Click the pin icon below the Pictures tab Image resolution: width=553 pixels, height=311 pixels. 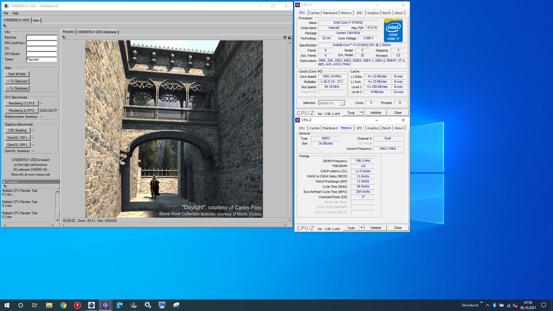tap(64, 37)
